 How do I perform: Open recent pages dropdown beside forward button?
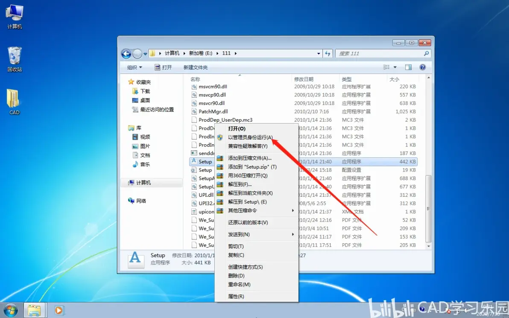pos(146,54)
